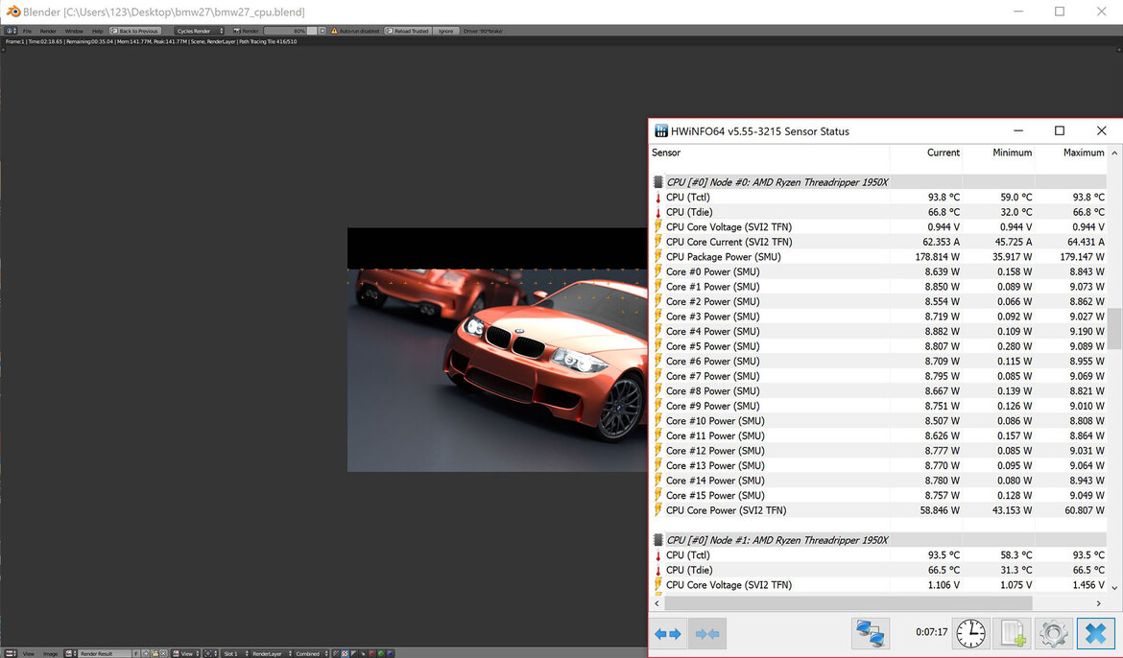Select Core #0 Power (SMU) row
The height and width of the screenshot is (658, 1123).
(x=878, y=272)
